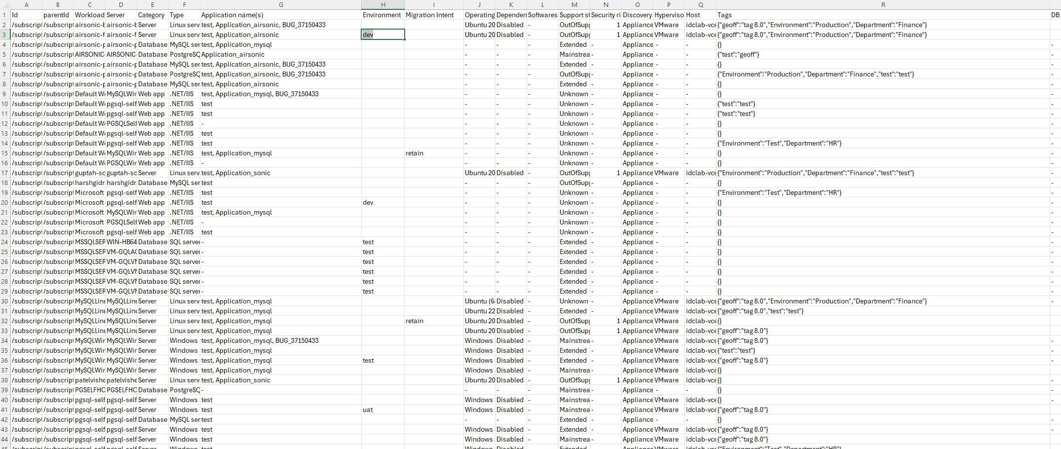Viewport: 1061px width, 449px height.
Task: Click the 'Id' header cell
Action: point(27,15)
